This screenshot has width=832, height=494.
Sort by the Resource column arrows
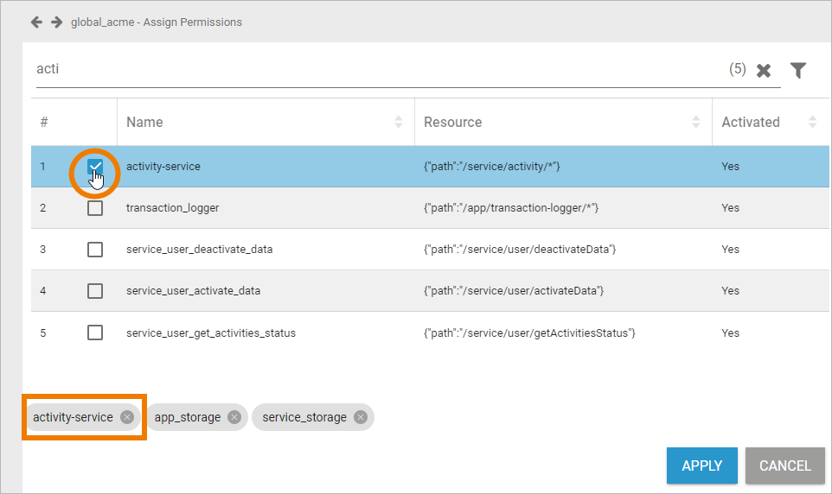pyautogui.click(x=696, y=122)
